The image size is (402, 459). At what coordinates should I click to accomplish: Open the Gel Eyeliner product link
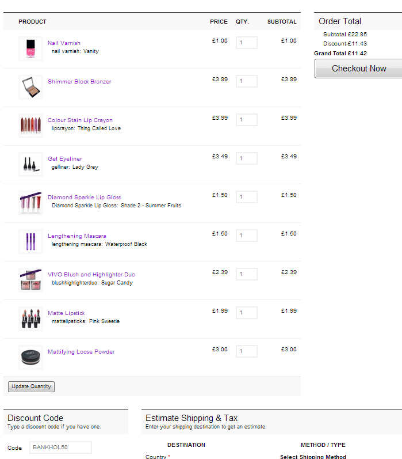65,159
